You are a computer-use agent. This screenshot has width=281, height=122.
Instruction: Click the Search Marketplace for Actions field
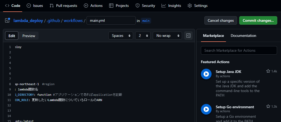click(239, 50)
